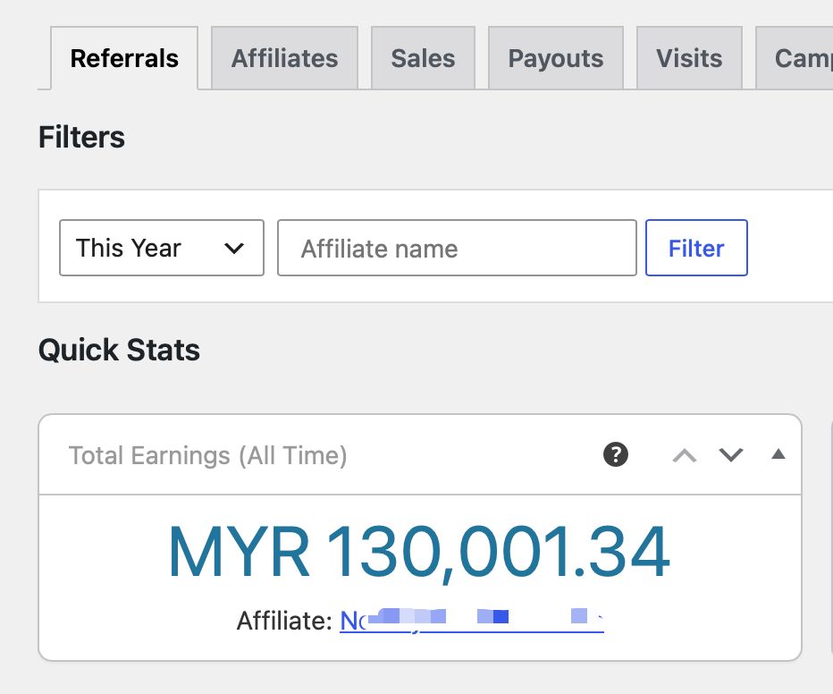Go to the Payouts tab
Screen dimensions: 833x694
[556, 58]
